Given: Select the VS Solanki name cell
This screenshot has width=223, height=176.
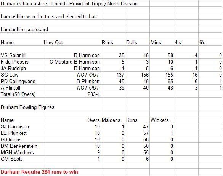Looking at the screenshot, I should click(x=21, y=55).
